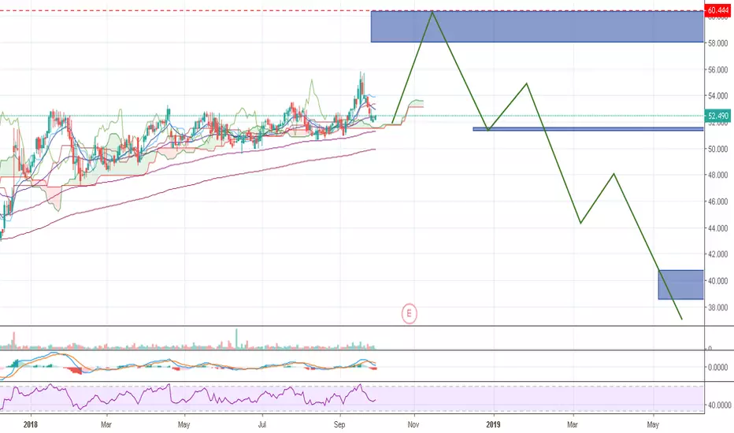Click the 46.000 price axis label
Image resolution: width=734 pixels, height=433 pixels.
click(x=717, y=202)
